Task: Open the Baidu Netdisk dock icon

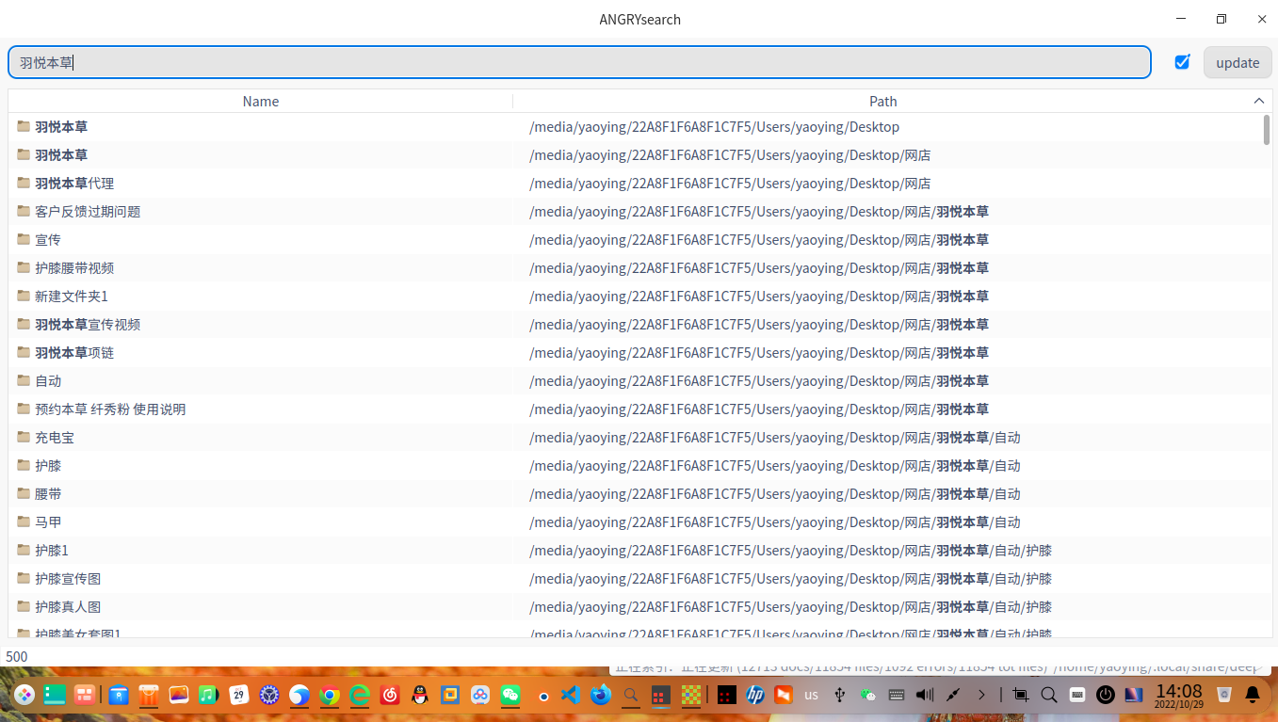Action: coord(480,696)
